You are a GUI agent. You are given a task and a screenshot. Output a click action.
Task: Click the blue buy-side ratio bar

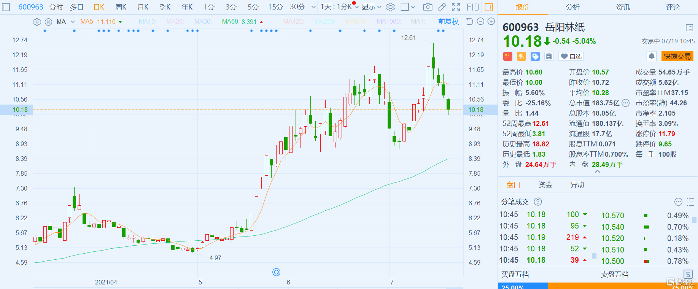(523, 286)
